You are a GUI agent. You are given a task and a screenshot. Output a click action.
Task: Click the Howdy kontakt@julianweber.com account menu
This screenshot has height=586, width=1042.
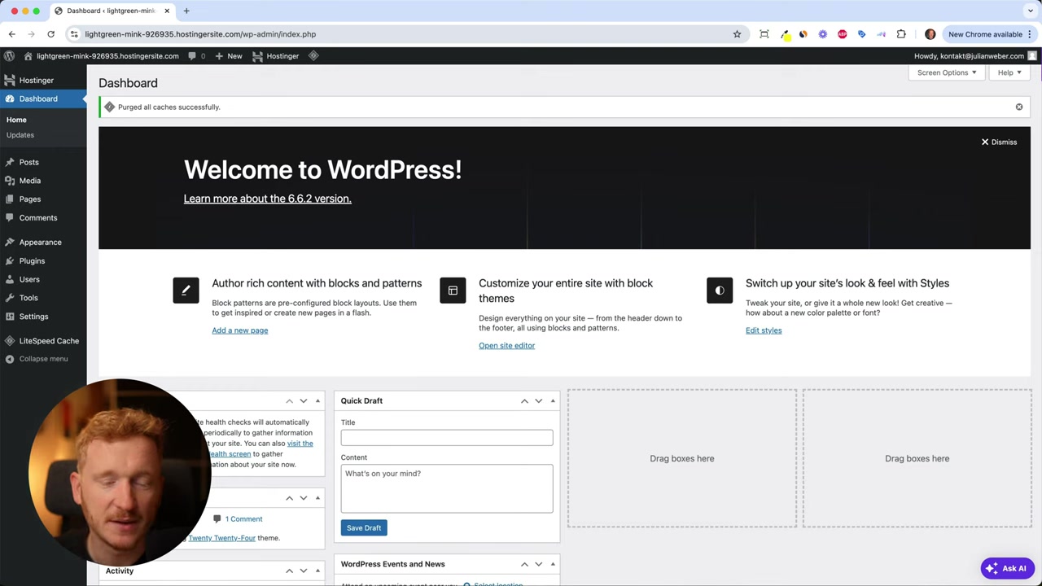point(975,56)
